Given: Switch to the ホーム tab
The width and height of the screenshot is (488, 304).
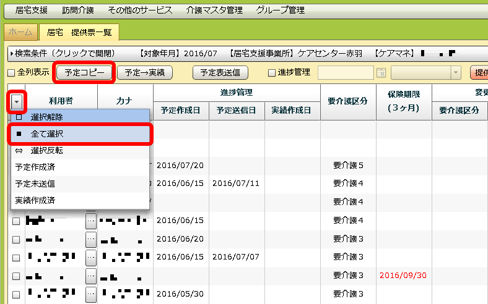Looking at the screenshot, I should (x=20, y=32).
